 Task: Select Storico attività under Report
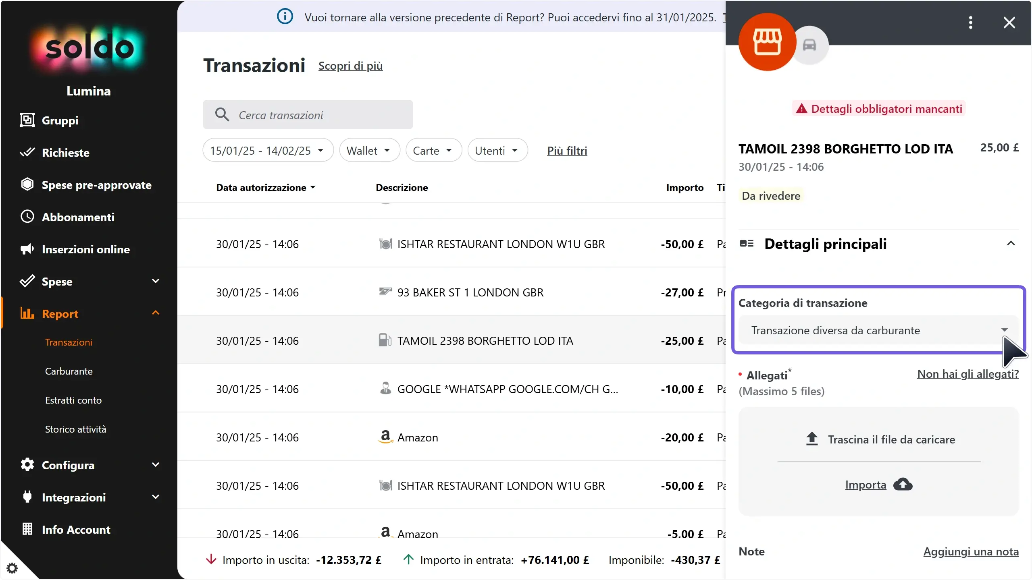pyautogui.click(x=76, y=429)
